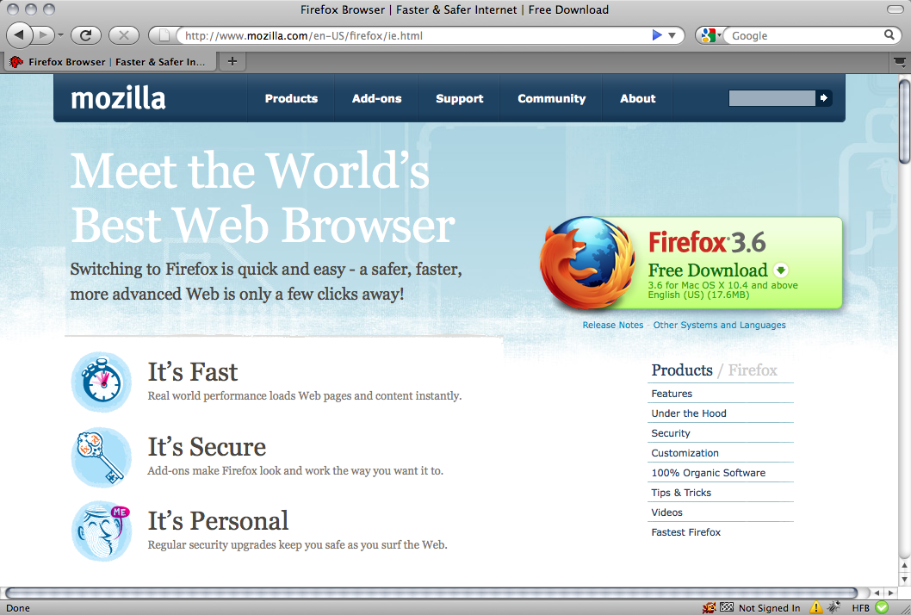Viewport: 911px width, 615px height.
Task: Open the back/forward history dropdown
Action: [x=60, y=35]
